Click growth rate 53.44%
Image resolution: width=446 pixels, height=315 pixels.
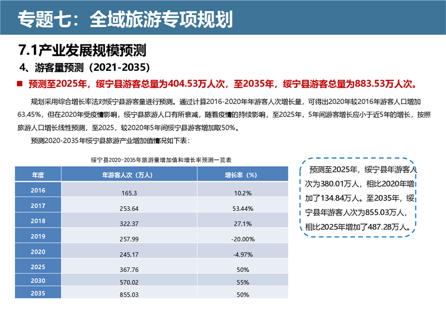243,208
